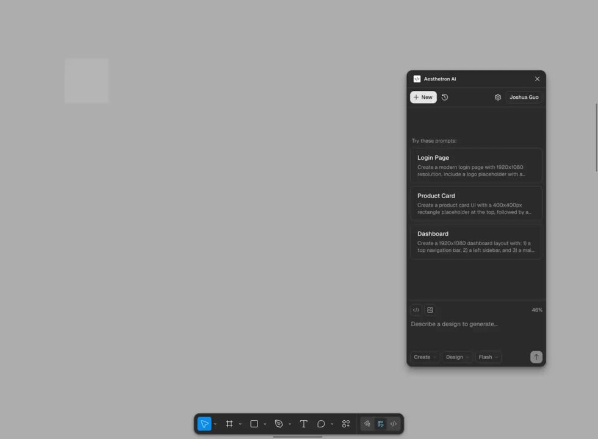
Task: Select the Move tool in the toolbar
Action: [204, 424]
